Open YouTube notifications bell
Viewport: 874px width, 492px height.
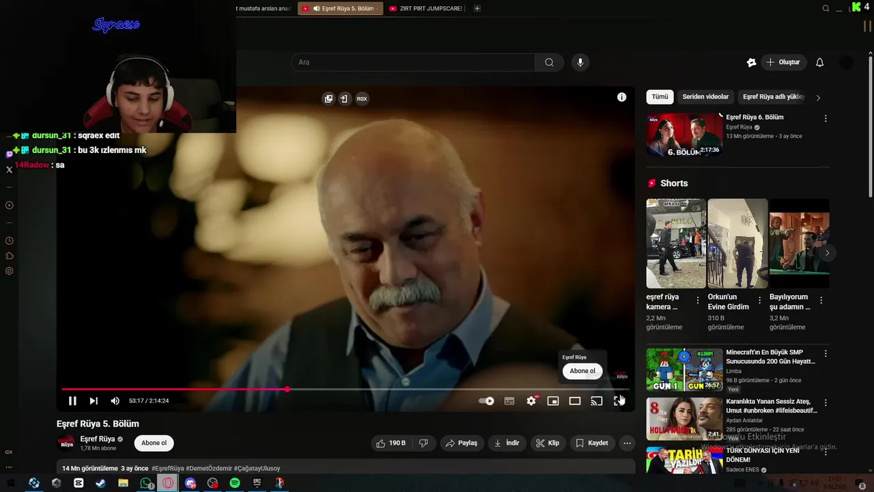coord(820,62)
